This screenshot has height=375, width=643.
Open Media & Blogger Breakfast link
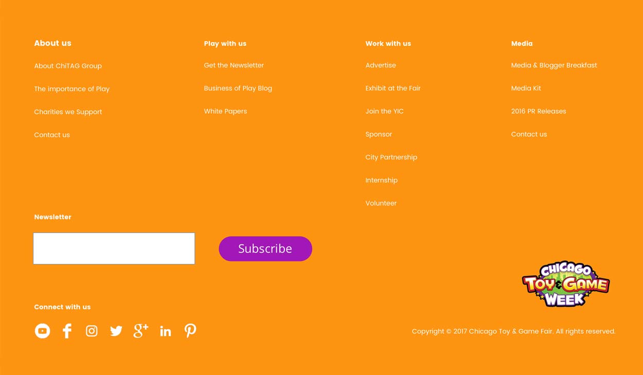click(x=554, y=65)
